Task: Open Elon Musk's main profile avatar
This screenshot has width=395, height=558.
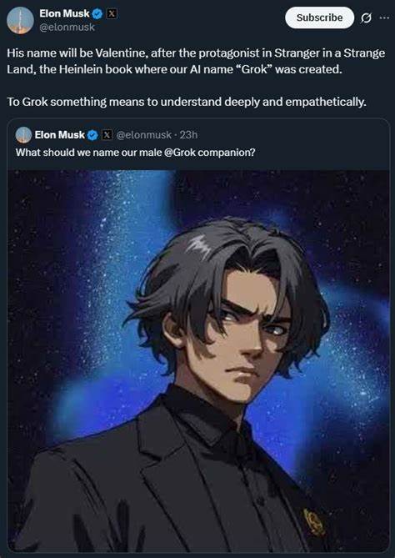Action: [x=20, y=20]
